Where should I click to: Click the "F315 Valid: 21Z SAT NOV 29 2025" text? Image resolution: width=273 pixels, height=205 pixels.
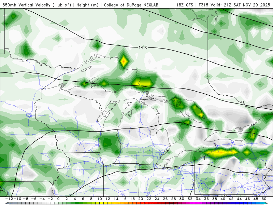coord(234,5)
